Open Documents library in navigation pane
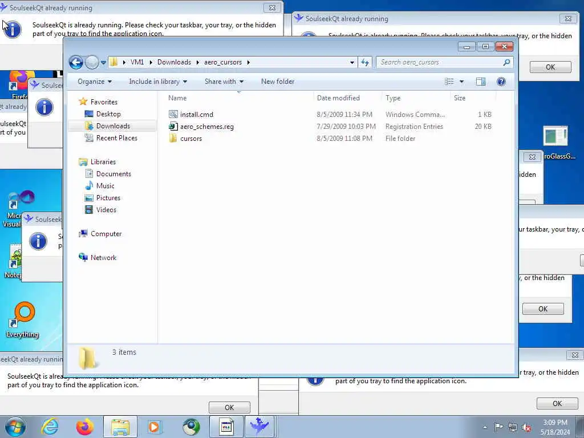This screenshot has width=584, height=438. [113, 174]
